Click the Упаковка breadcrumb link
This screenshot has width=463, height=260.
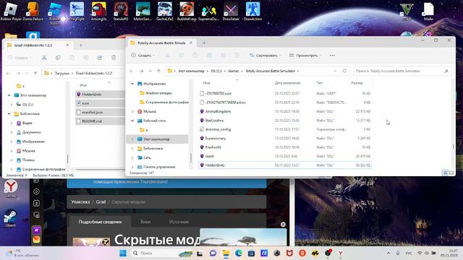[80, 202]
